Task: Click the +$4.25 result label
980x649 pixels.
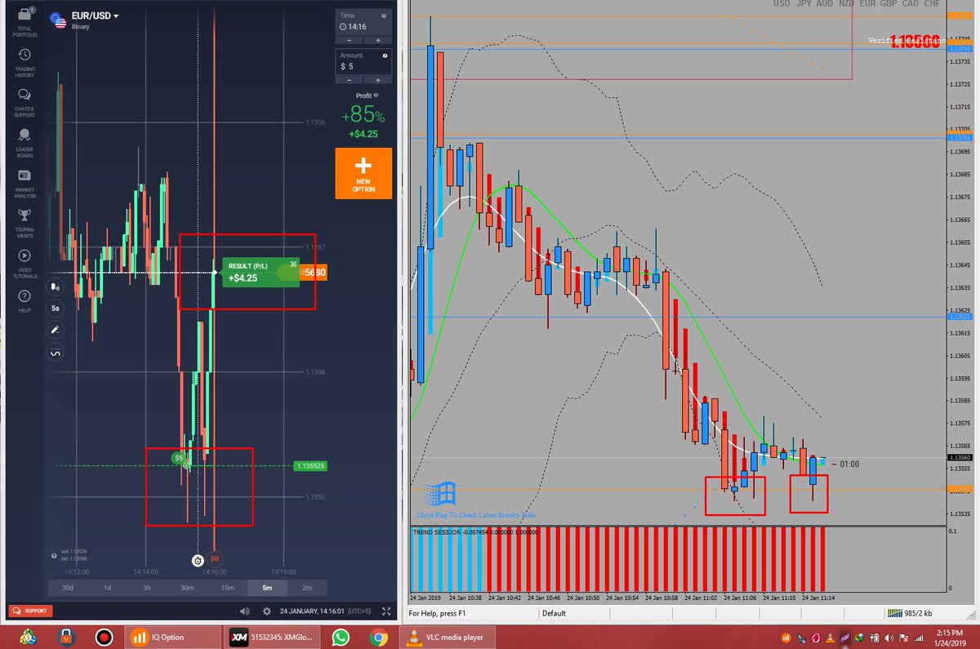Action: point(243,278)
